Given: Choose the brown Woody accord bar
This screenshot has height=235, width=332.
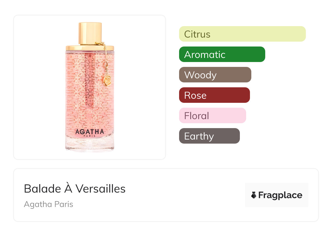Looking at the screenshot, I should pos(215,75).
